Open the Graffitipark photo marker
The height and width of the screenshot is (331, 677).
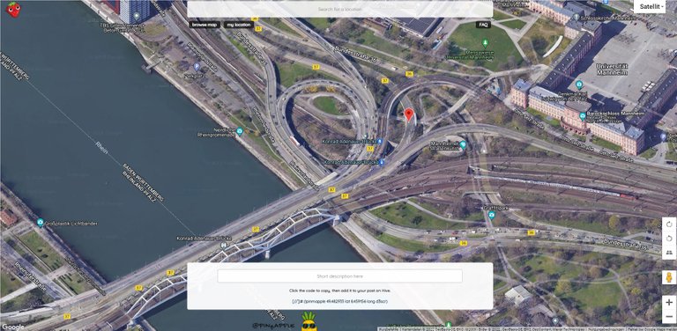pos(492,215)
